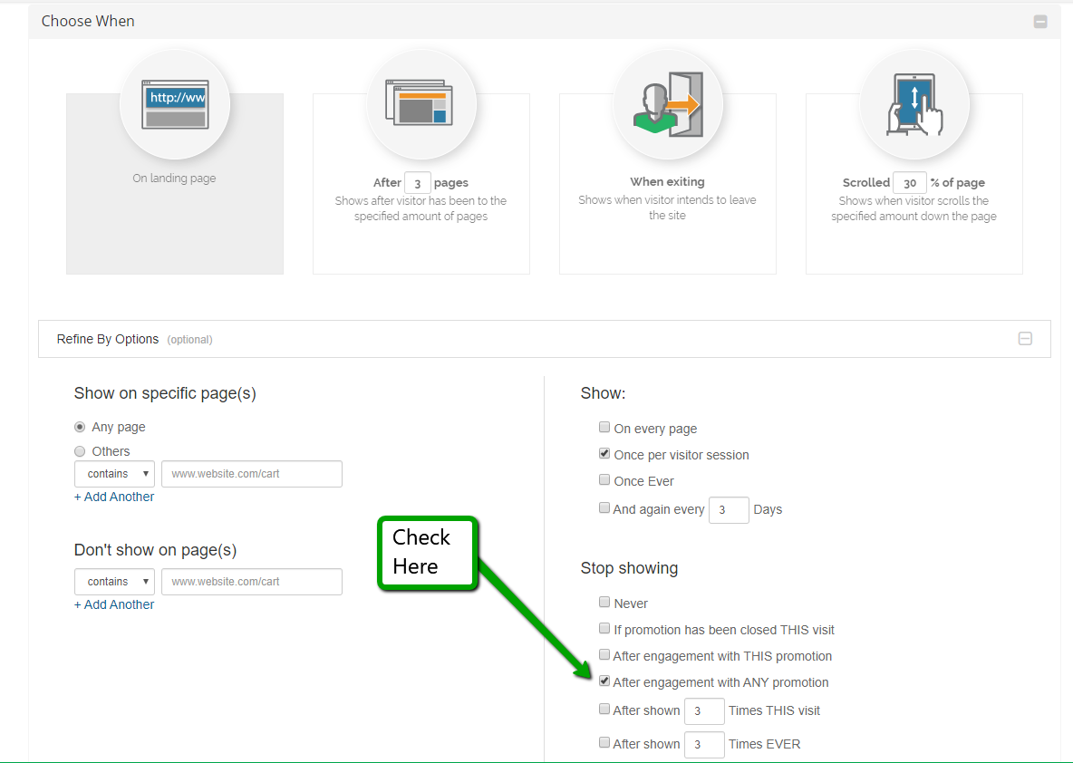Enable On every page checkbox
The image size is (1073, 763).
pos(604,428)
